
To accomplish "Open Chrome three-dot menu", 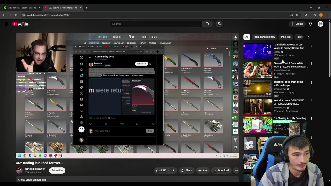I will [327, 15].
